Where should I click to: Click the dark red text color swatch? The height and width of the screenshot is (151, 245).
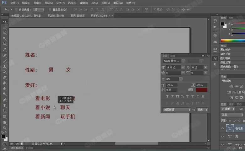[202, 90]
